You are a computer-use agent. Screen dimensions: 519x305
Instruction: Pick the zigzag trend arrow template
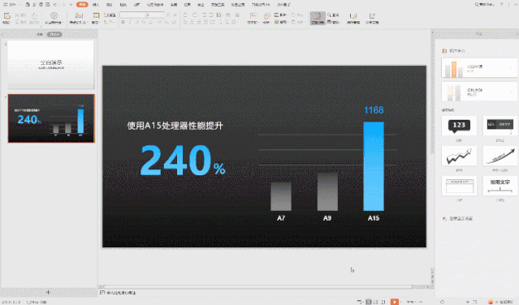[x=459, y=156]
